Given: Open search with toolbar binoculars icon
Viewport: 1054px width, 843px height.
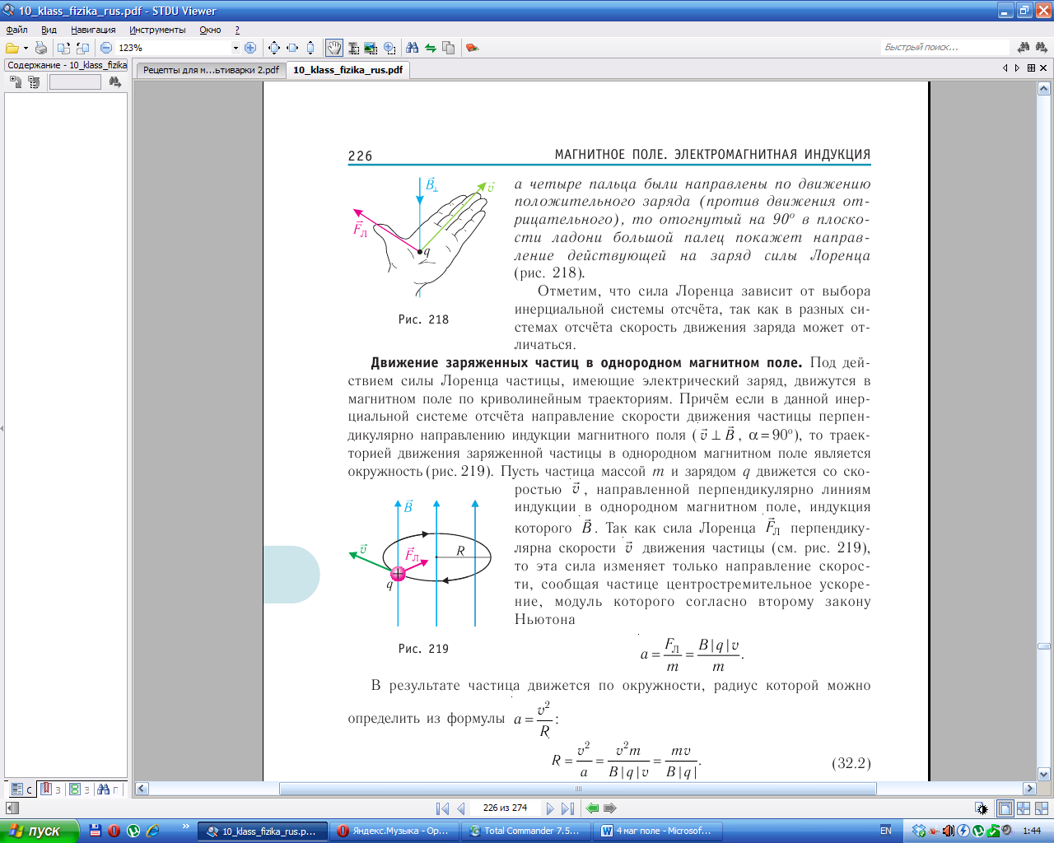Looking at the screenshot, I should pos(413,48).
